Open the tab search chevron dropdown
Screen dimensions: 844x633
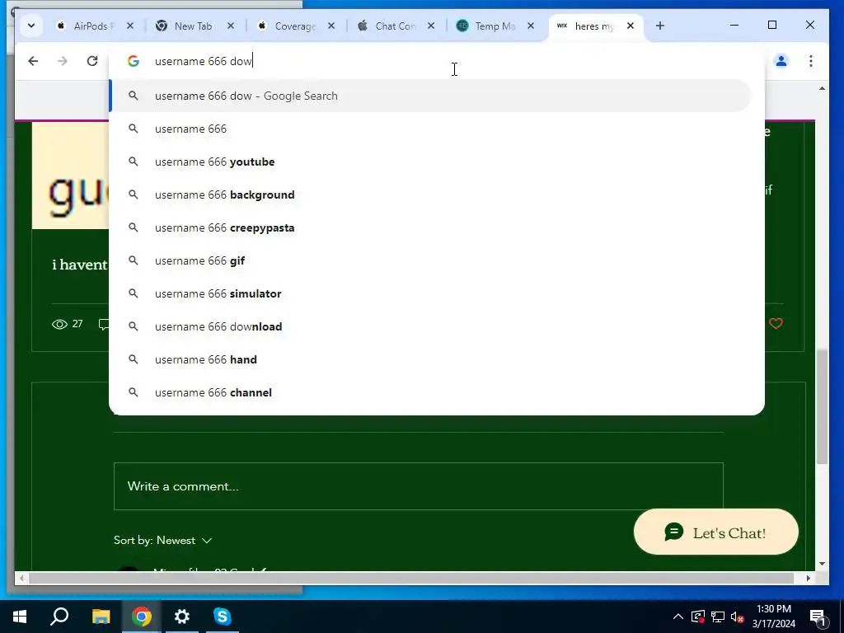click(x=31, y=26)
